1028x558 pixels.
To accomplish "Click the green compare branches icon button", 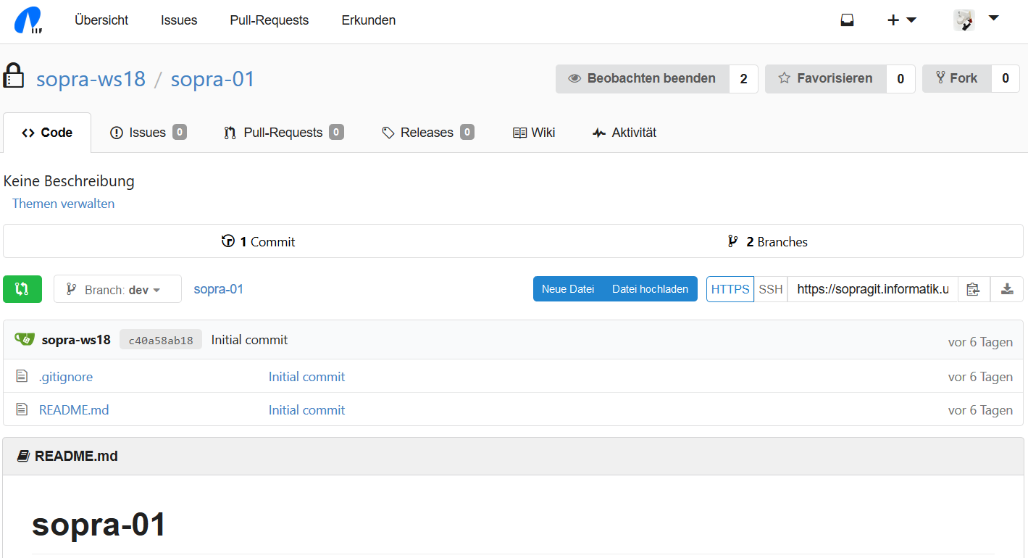I will [x=22, y=289].
